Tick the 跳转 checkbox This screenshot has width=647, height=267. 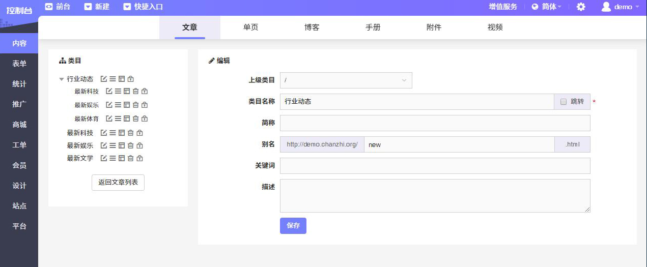[564, 102]
